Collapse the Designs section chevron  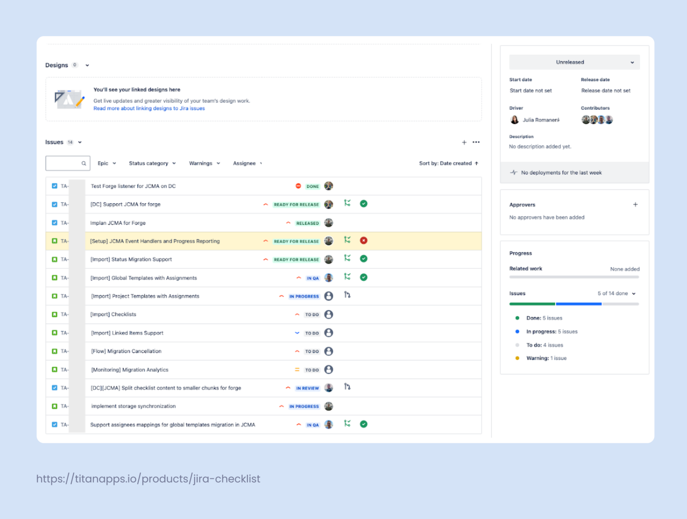click(x=87, y=65)
